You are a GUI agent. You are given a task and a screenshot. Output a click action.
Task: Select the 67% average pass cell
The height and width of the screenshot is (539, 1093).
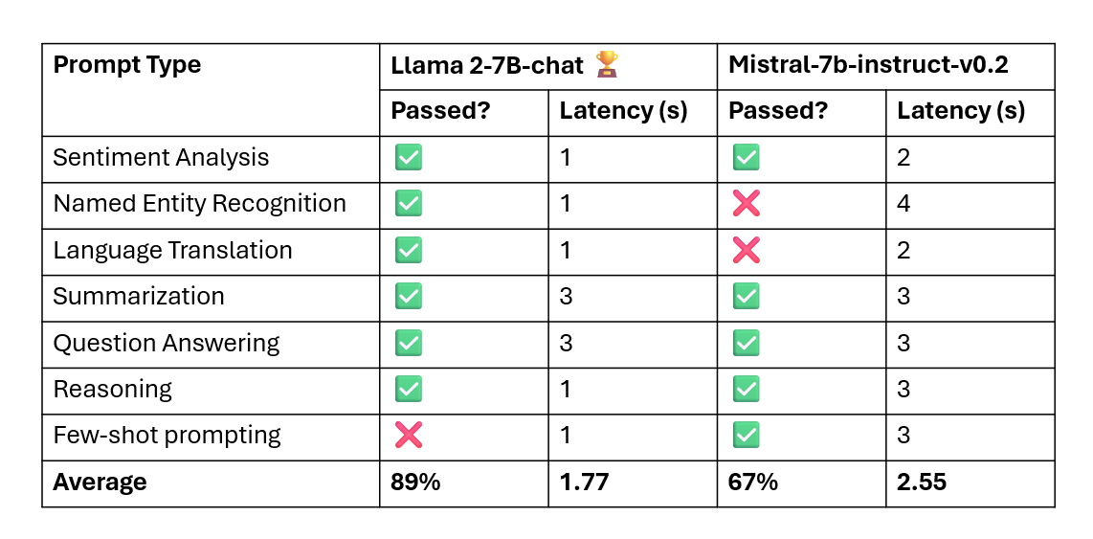coord(802,483)
